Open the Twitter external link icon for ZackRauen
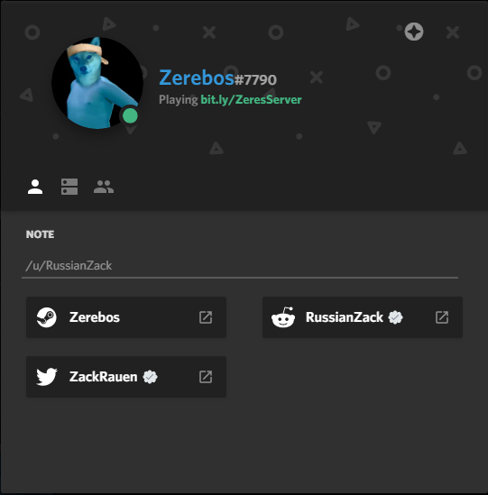Image resolution: width=488 pixels, height=495 pixels. tap(206, 377)
